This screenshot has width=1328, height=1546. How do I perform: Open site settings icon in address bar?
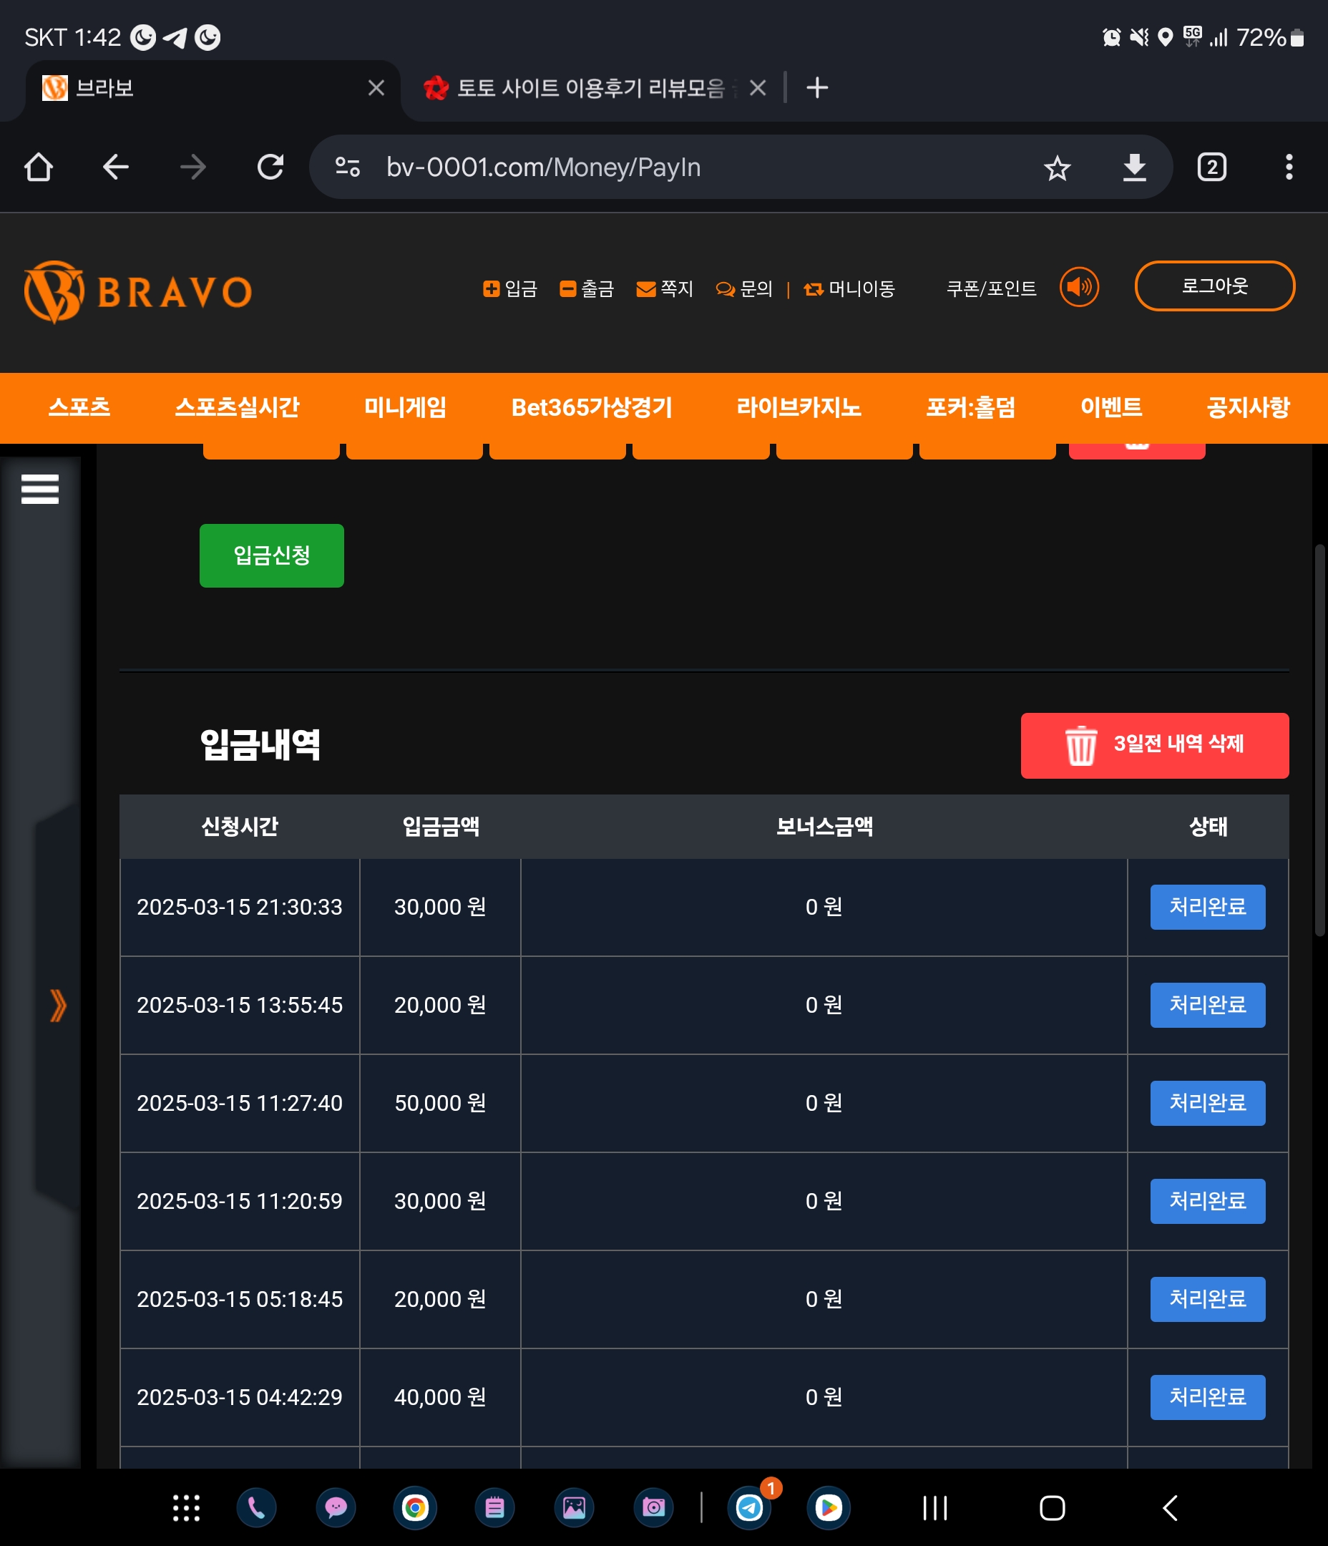pos(348,168)
